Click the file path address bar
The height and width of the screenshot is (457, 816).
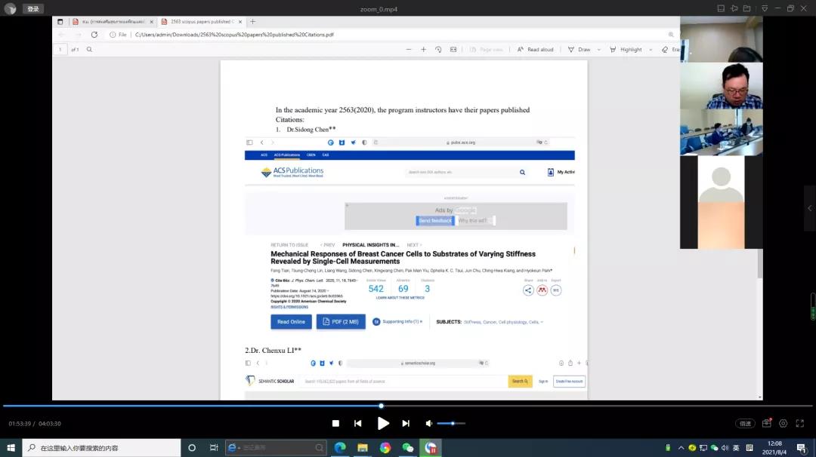[x=385, y=35]
